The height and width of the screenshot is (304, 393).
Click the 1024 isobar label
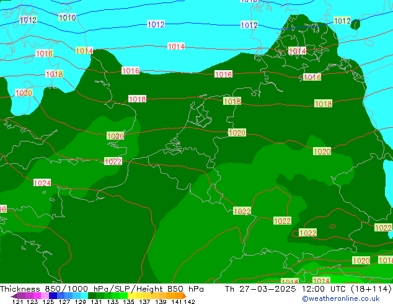[x=42, y=183]
